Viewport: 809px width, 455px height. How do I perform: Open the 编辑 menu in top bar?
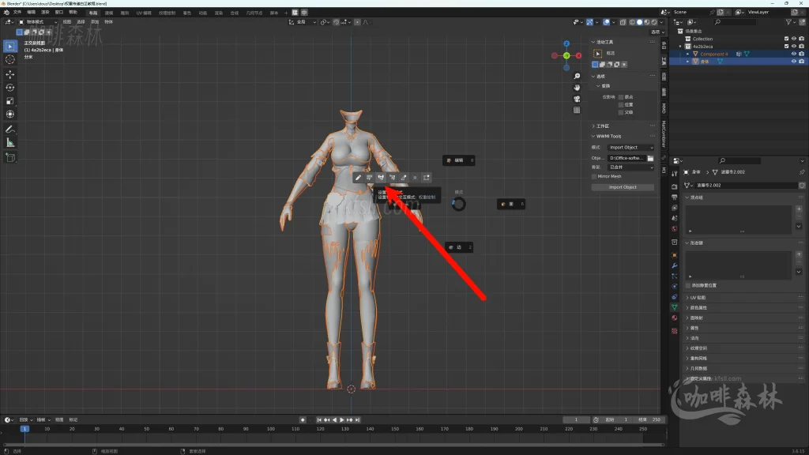(31, 13)
